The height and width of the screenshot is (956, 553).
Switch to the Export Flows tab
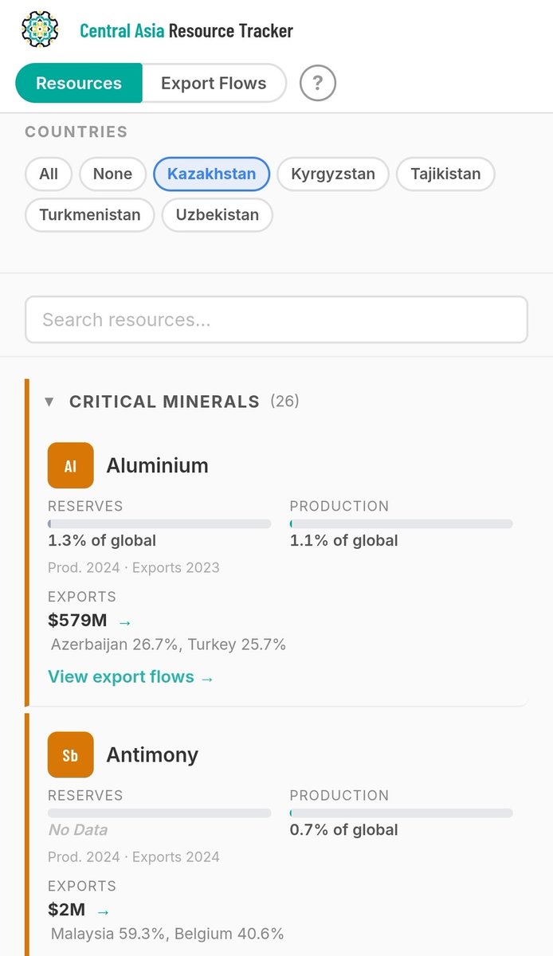[x=214, y=83]
